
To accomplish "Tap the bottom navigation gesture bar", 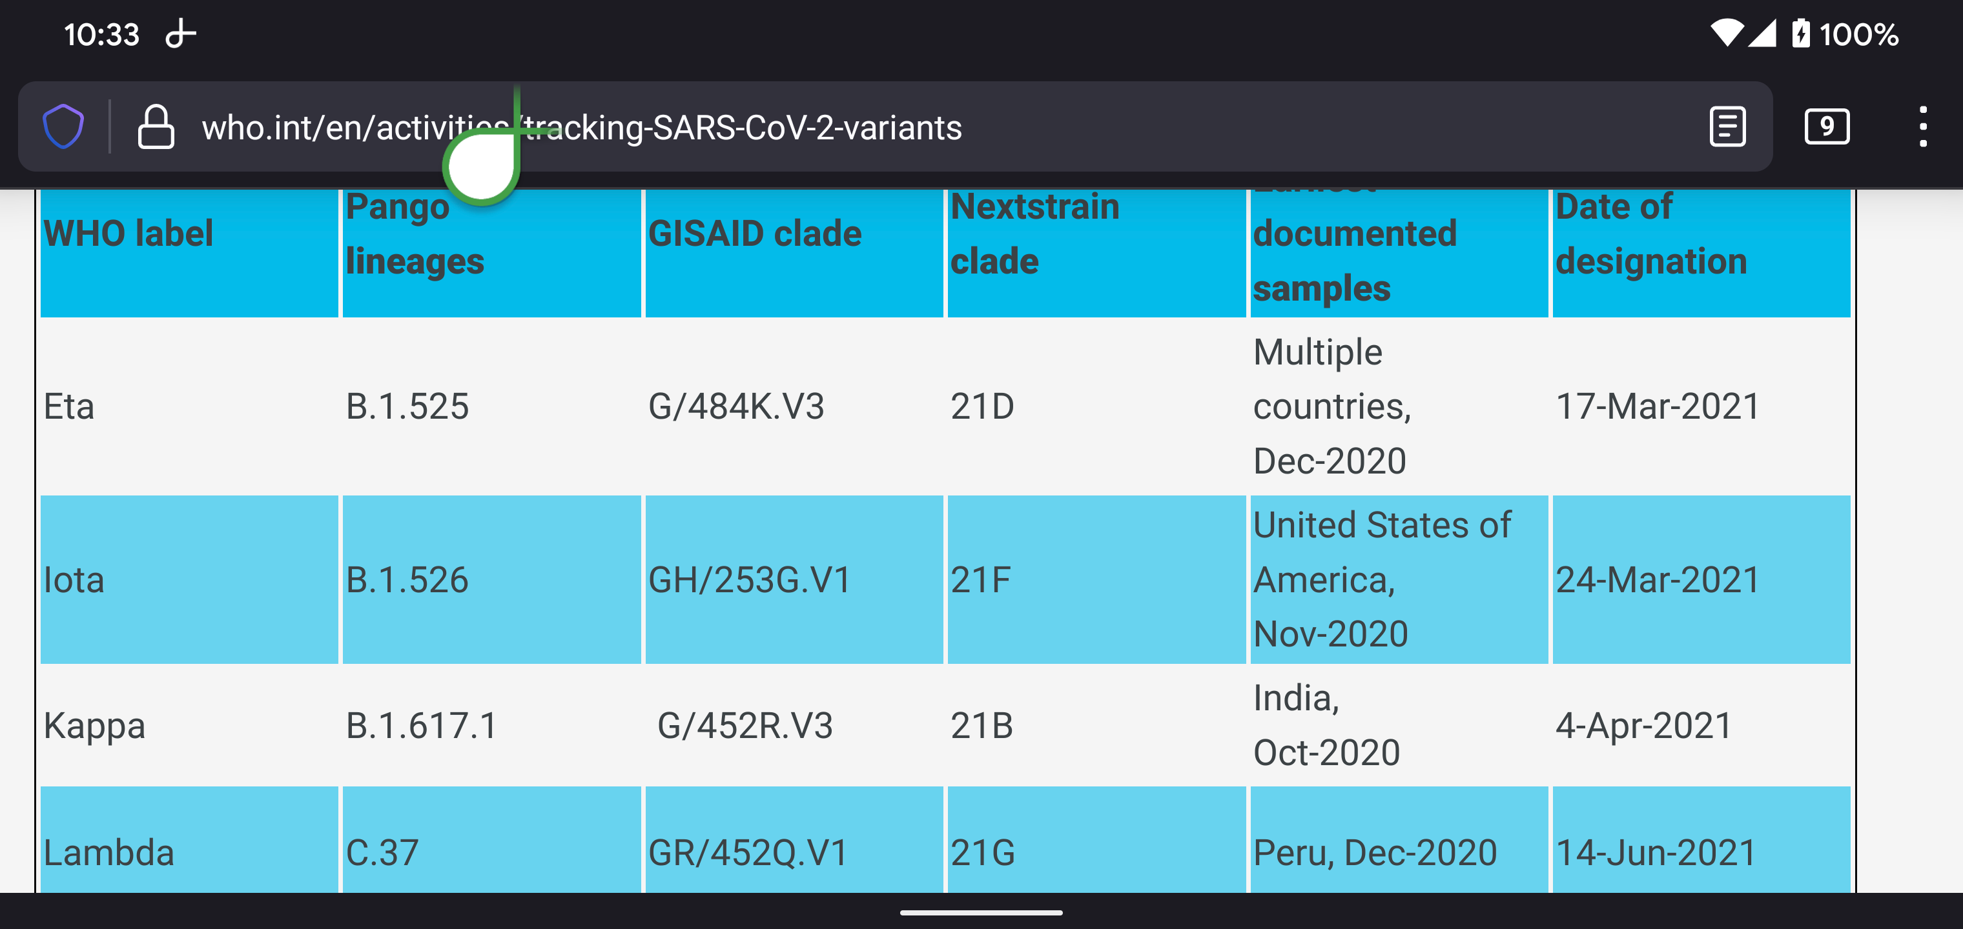I will [981, 912].
